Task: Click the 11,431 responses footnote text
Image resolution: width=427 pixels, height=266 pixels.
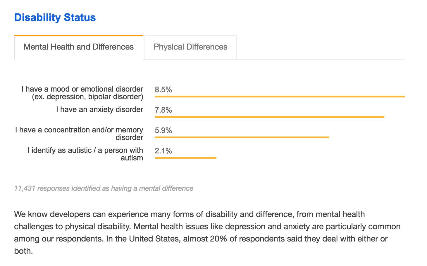Action: pos(104,188)
